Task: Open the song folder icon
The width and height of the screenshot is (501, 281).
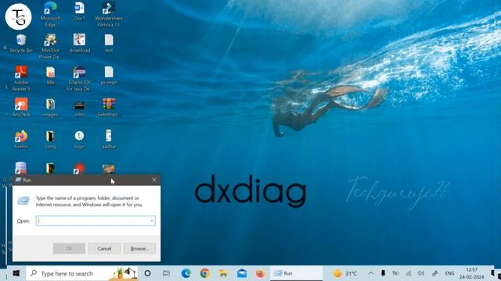Action: pyautogui.click(x=50, y=140)
